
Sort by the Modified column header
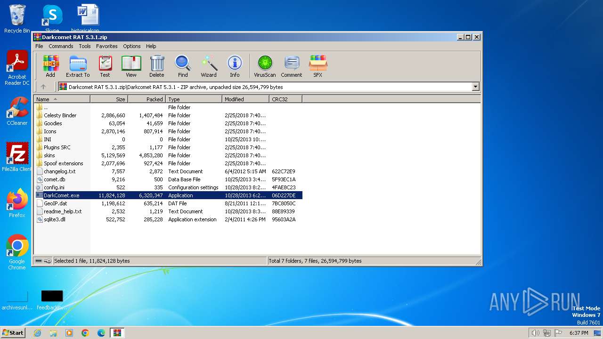(x=245, y=99)
